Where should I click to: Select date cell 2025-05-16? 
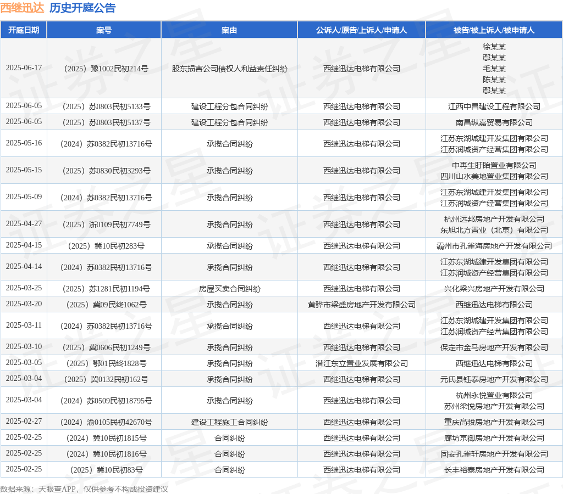pyautogui.click(x=24, y=143)
